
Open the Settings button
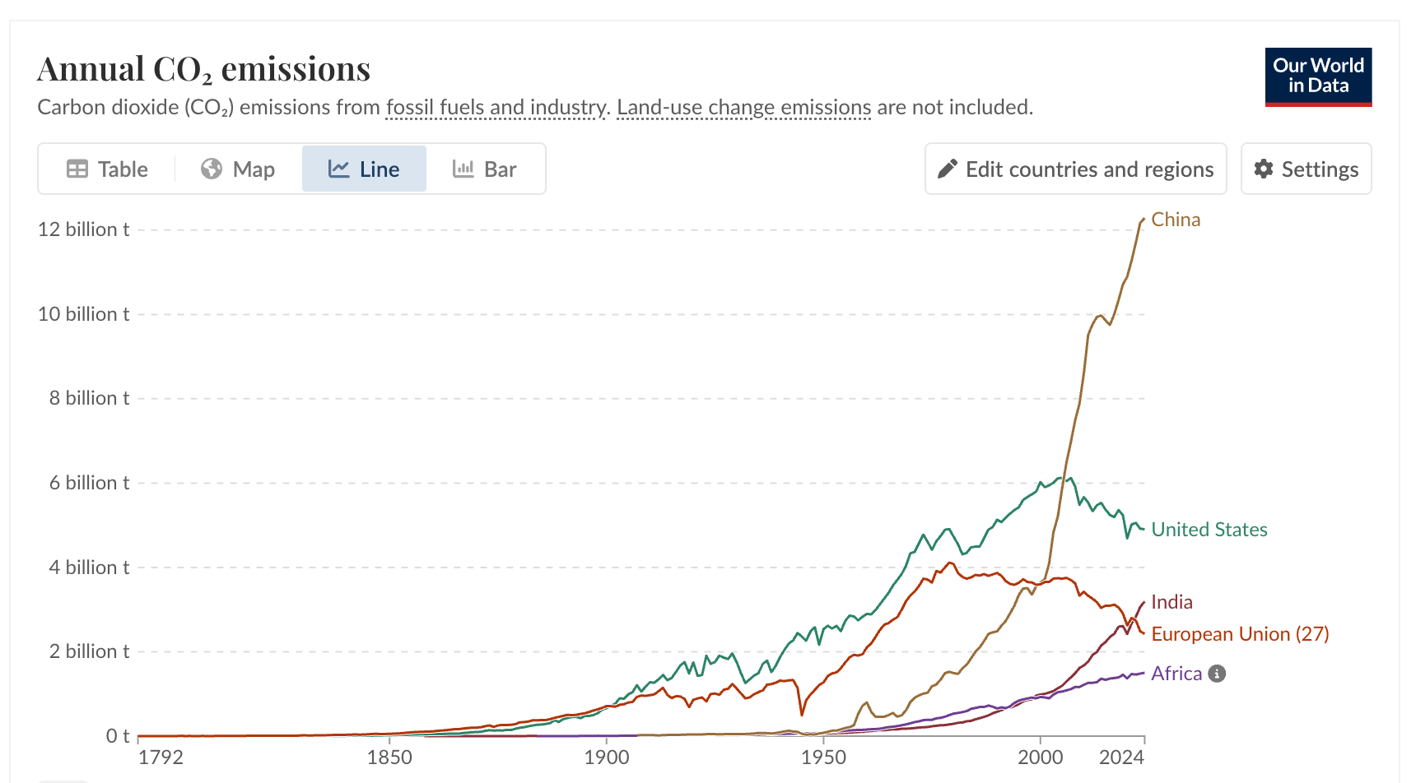click(x=1307, y=169)
